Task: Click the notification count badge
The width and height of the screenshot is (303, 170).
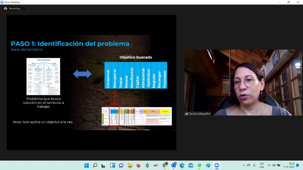Action: coord(298,165)
